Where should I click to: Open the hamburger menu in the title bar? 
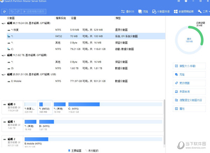pos(178,1)
